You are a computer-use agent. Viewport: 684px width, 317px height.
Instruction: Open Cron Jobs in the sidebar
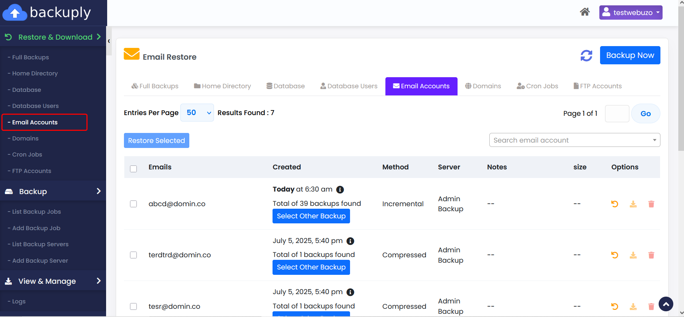[x=27, y=155]
